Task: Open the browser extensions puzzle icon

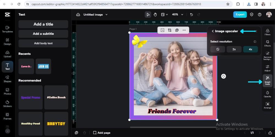Action: pos(238,4)
